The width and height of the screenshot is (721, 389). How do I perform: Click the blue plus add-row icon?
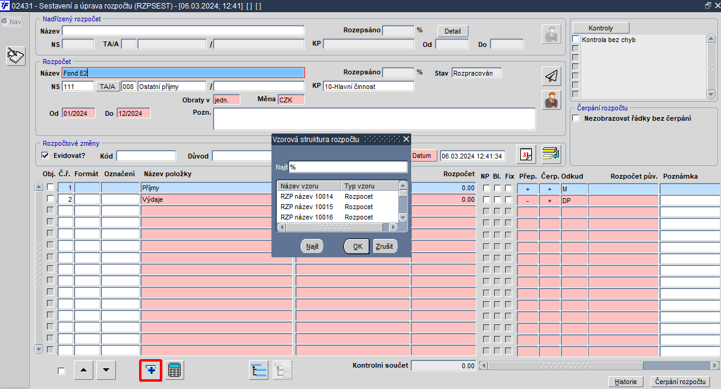pyautogui.click(x=151, y=370)
